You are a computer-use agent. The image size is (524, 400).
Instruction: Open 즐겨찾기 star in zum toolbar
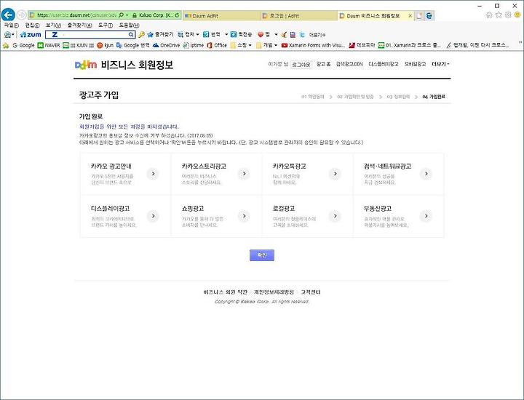[x=151, y=34]
